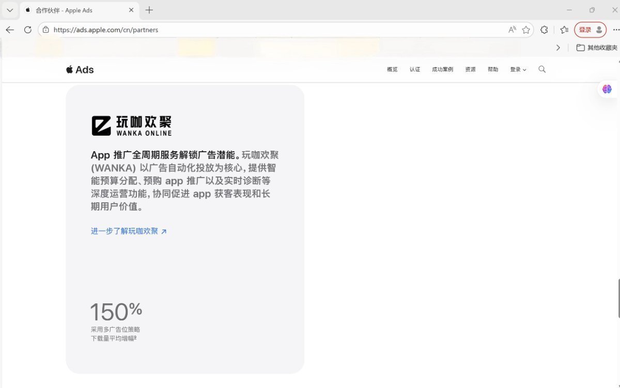Open the 成功案例 navigation item

(442, 70)
